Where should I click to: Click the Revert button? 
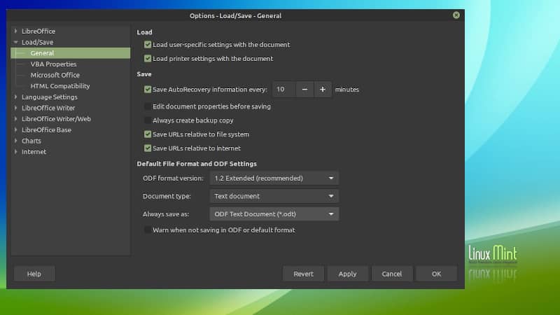pyautogui.click(x=303, y=274)
